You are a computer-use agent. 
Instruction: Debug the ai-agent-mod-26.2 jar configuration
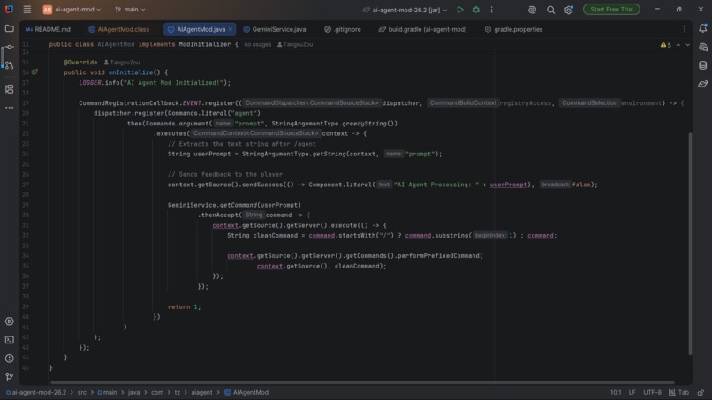pos(476,10)
